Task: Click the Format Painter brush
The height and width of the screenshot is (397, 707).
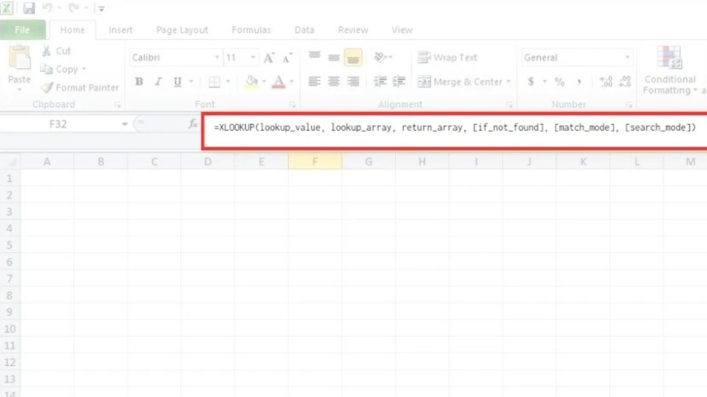Action: (x=47, y=88)
